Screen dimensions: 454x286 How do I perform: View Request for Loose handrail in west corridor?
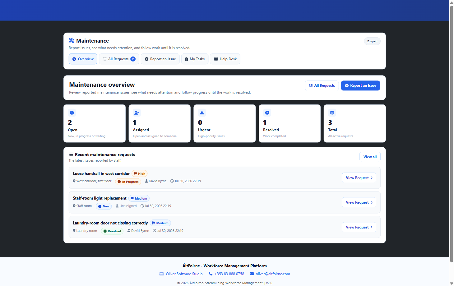[359, 178]
